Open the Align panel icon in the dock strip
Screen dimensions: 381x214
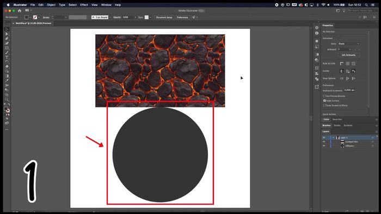click(317, 73)
